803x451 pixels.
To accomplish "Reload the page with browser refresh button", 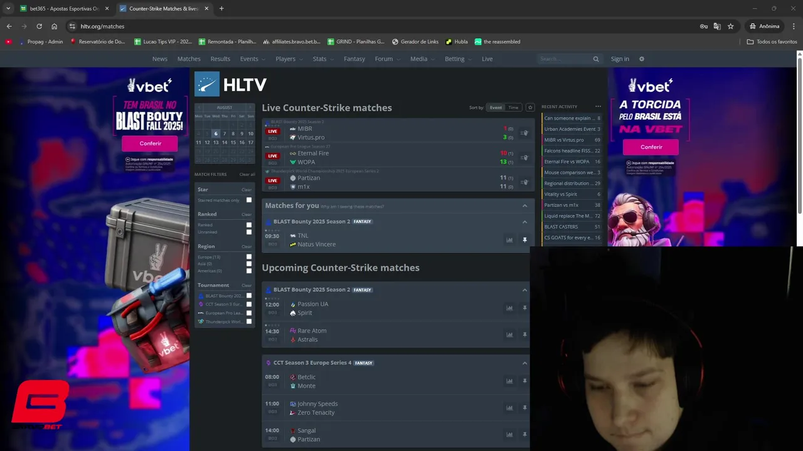I will [39, 26].
